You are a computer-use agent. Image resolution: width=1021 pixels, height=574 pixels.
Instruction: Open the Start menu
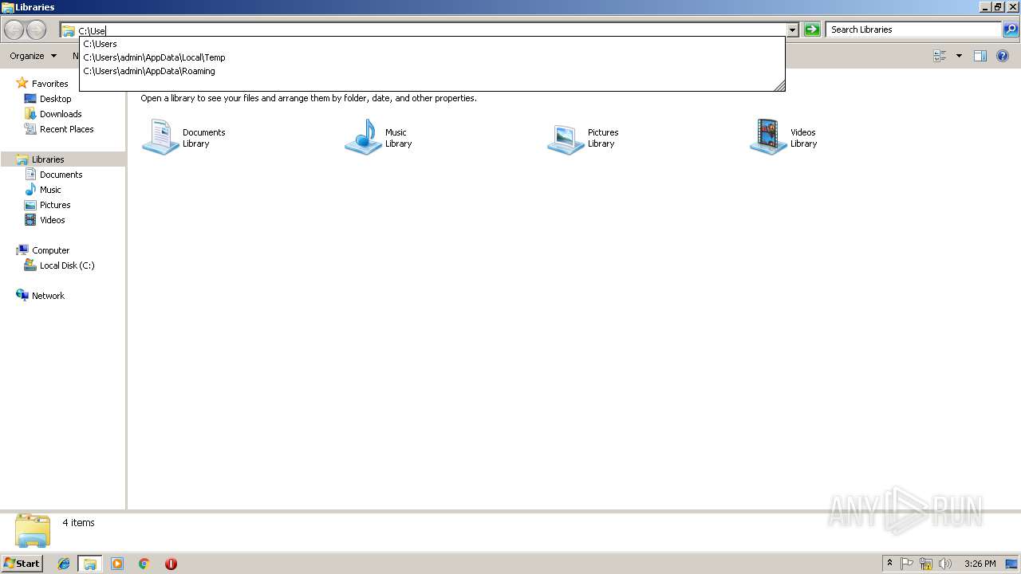pos(22,564)
